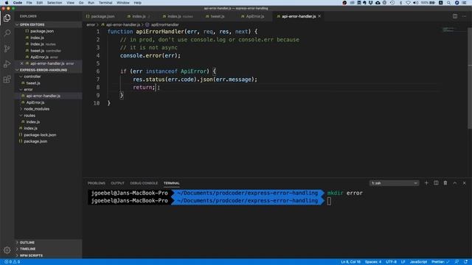This screenshot has width=472, height=265.
Task: Open ApiError.js in the error folder
Action: click(x=35, y=102)
